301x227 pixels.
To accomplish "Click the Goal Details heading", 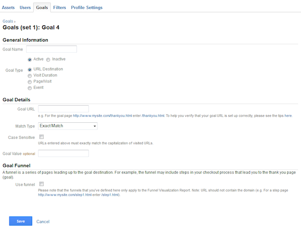I will tap(17, 100).
